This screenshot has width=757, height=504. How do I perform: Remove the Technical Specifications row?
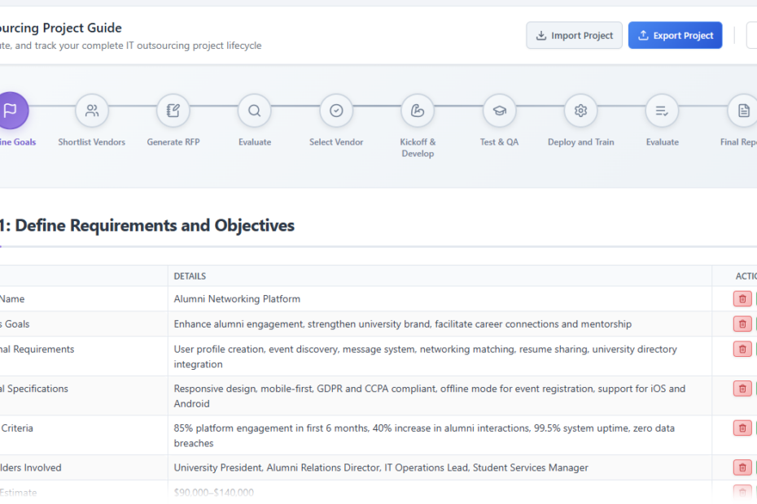coord(742,389)
